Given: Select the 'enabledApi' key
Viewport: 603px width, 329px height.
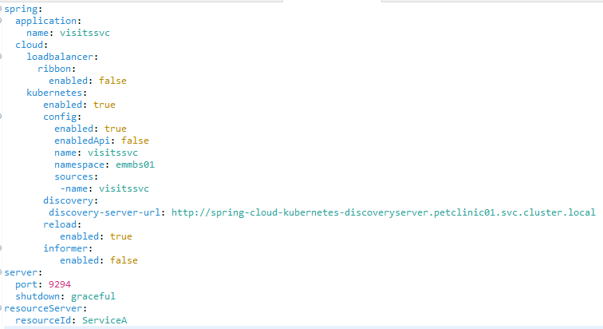Looking at the screenshot, I should 82,141.
